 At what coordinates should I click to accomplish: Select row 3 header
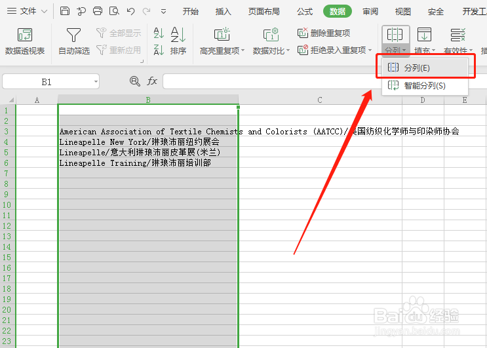(7, 131)
